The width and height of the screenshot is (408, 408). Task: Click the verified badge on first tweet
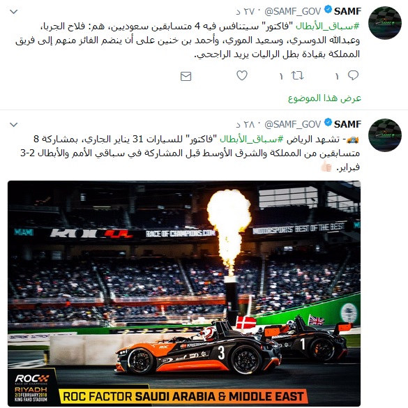pos(328,10)
